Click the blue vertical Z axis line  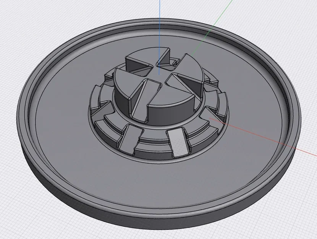[160, 37]
